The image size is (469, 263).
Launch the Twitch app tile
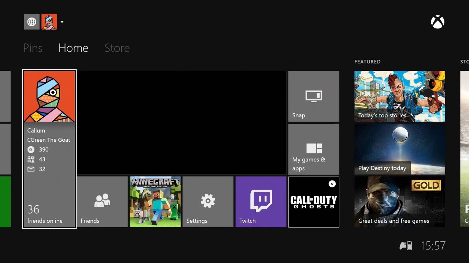click(x=261, y=202)
